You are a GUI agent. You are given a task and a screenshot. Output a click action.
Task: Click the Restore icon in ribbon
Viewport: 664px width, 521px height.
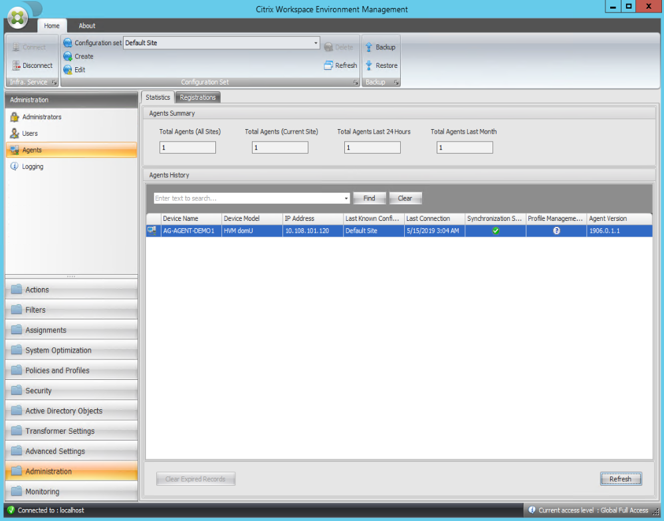(370, 65)
